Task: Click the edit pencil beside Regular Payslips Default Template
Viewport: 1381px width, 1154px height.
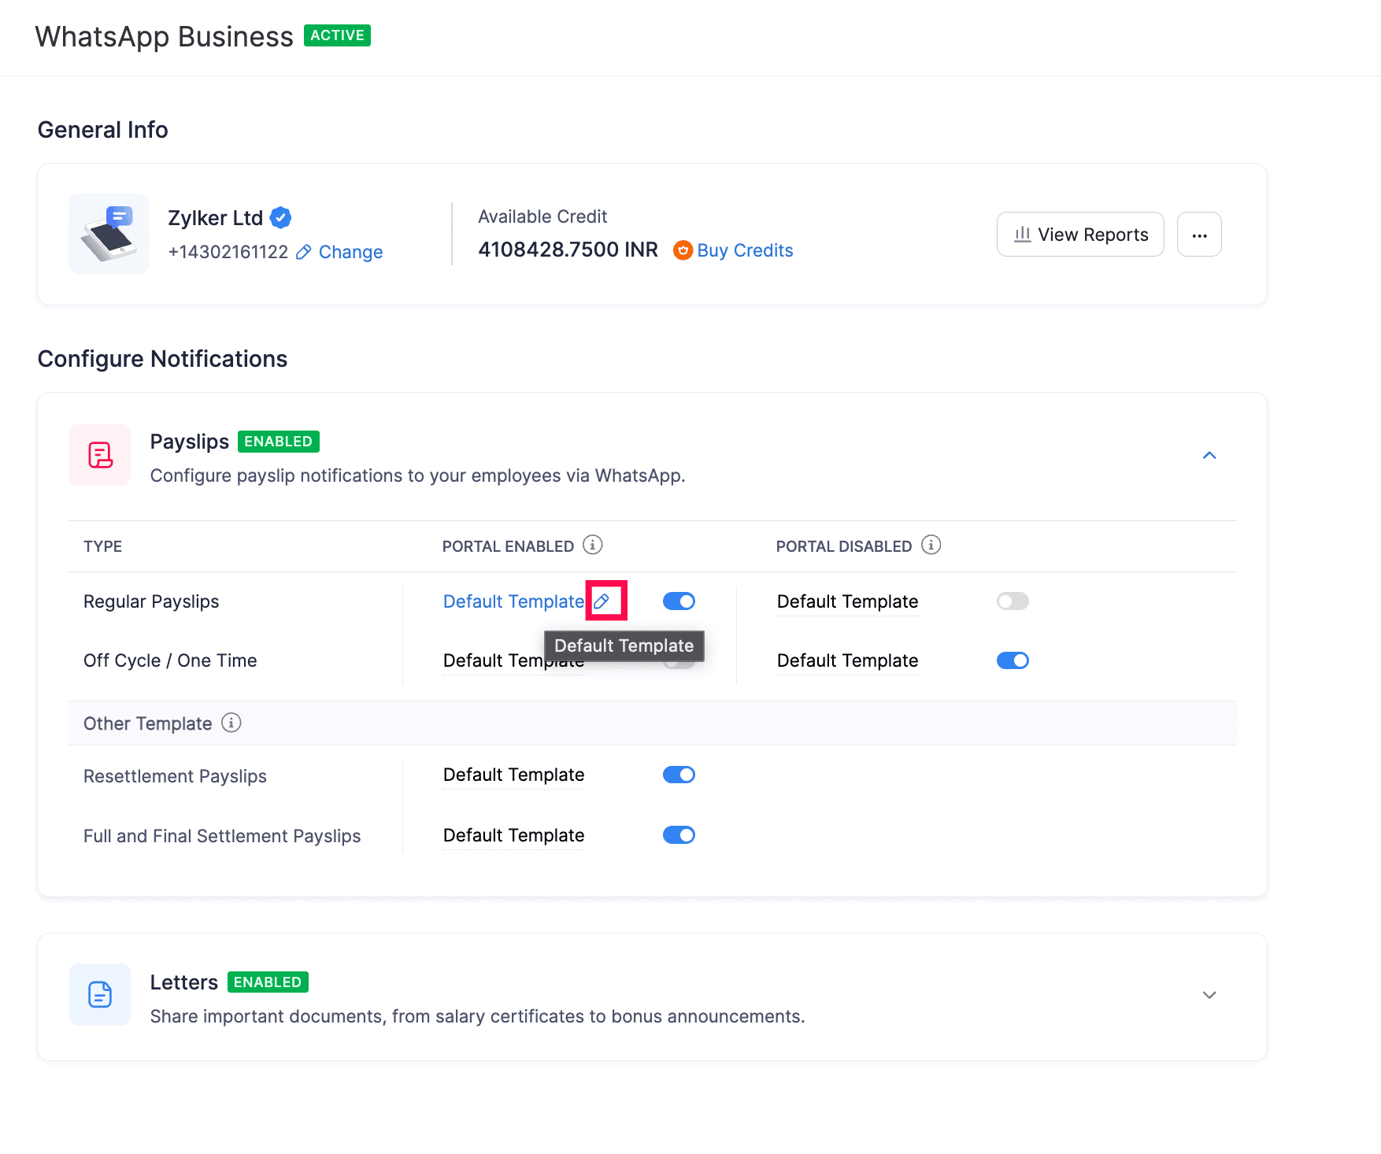Action: (x=602, y=601)
